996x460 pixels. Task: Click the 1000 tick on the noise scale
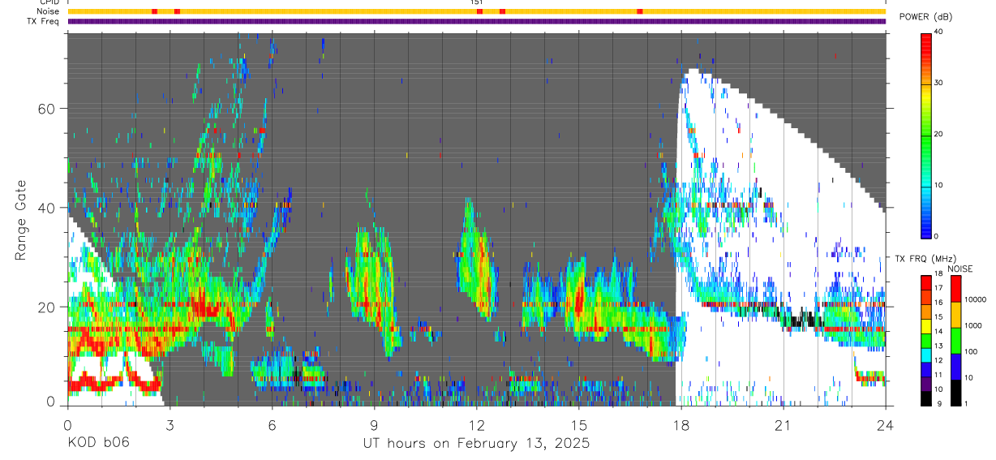point(975,325)
